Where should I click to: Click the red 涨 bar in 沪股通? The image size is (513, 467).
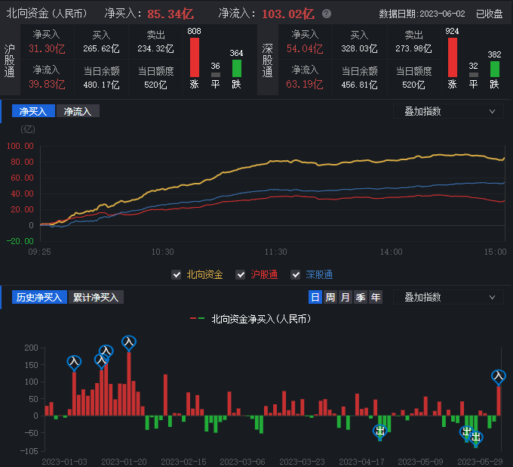194,57
